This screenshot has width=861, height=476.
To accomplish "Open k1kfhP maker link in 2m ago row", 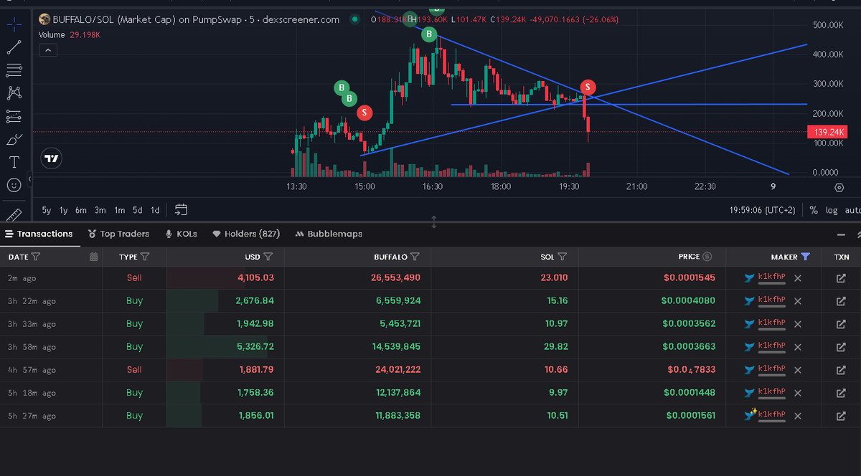I will 771,277.
